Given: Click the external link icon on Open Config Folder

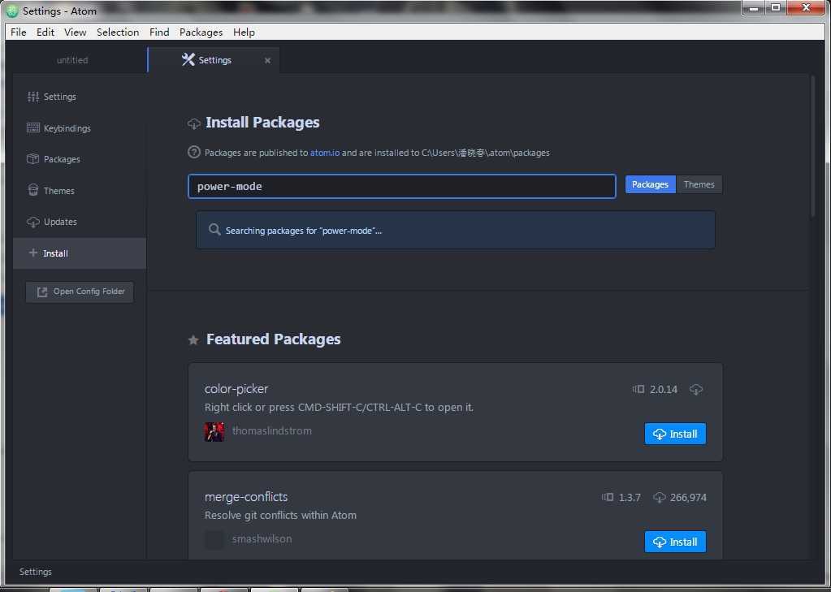Looking at the screenshot, I should point(42,292).
